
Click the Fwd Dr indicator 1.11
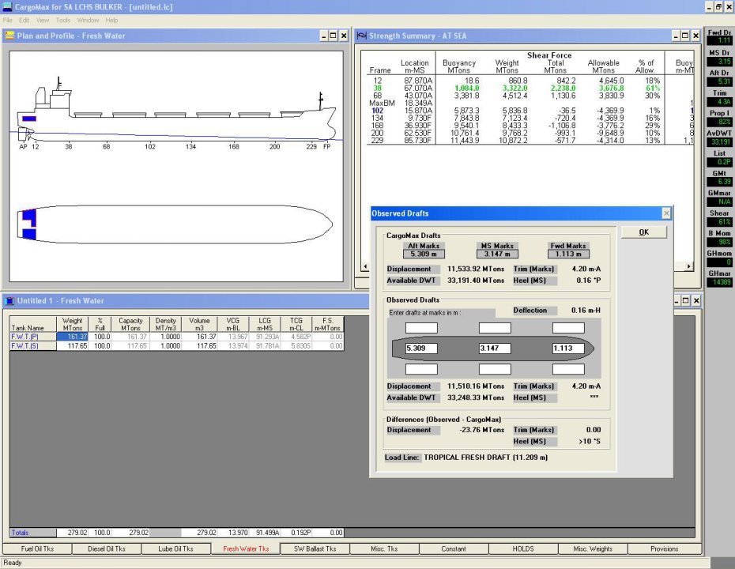pyautogui.click(x=719, y=40)
